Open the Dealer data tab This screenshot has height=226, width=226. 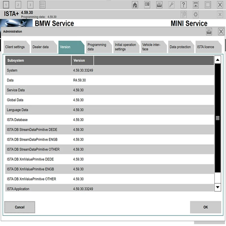click(x=44, y=47)
